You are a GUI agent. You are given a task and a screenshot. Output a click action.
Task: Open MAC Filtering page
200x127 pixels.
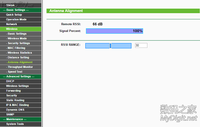(x=16, y=48)
